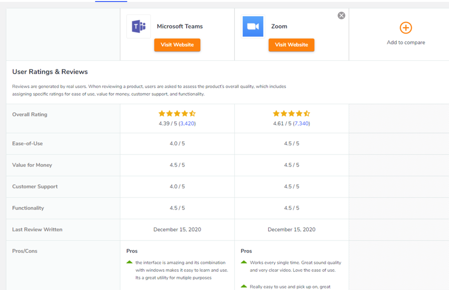Select Zoom Ease-of-Use 4.5 / 5 value
The image size is (449, 290).
[291, 144]
